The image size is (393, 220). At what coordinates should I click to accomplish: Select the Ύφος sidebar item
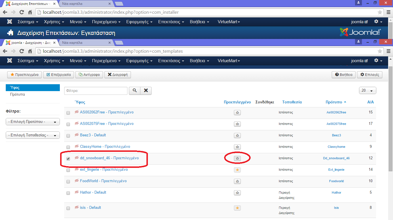[33, 88]
